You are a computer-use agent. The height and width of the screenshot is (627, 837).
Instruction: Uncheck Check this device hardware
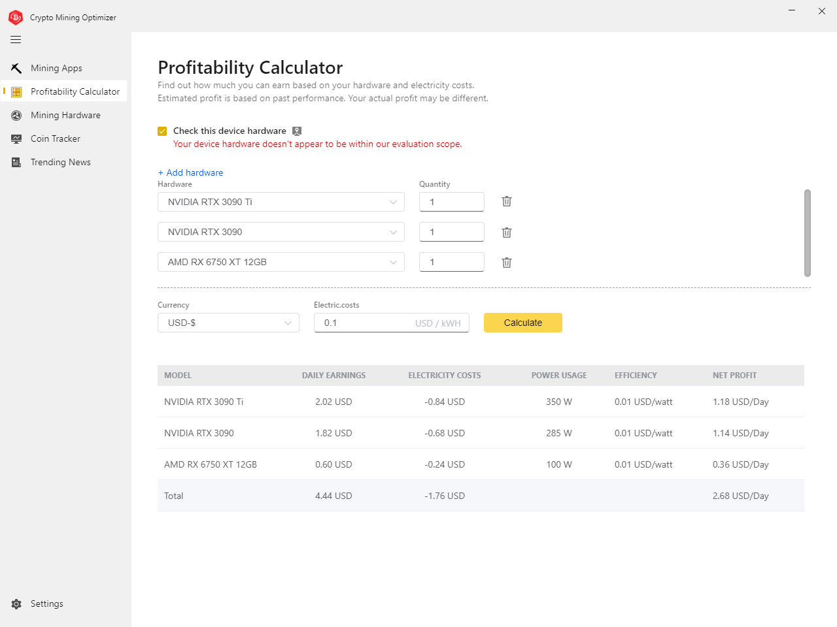[162, 131]
